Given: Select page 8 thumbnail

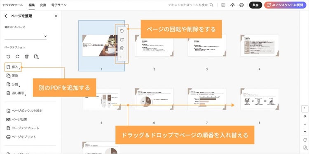Looking at the screenshot, I should coord(260,99).
